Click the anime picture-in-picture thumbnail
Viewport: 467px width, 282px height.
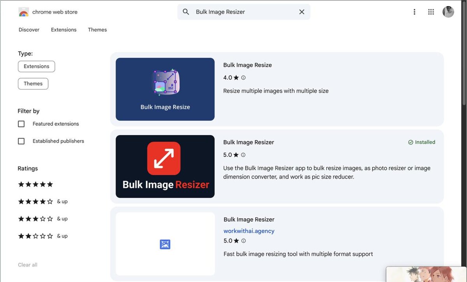coord(426,274)
